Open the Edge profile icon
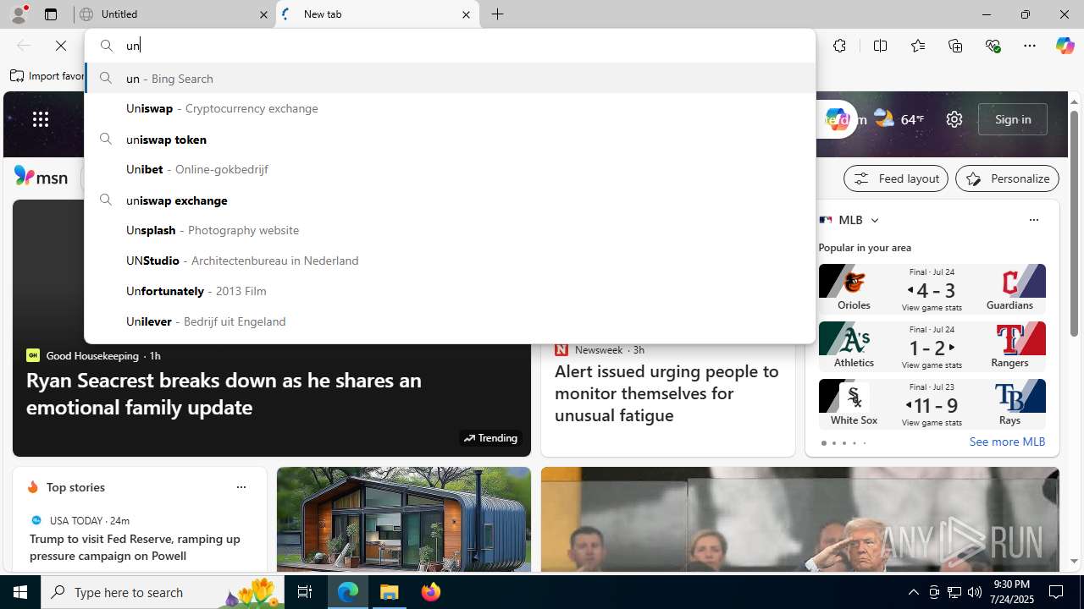 [19, 14]
